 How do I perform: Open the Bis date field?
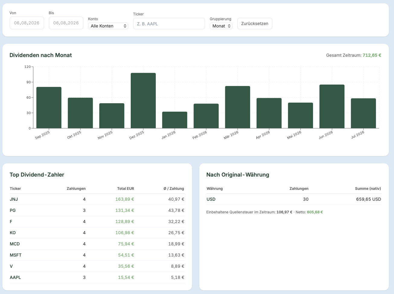[66, 23]
